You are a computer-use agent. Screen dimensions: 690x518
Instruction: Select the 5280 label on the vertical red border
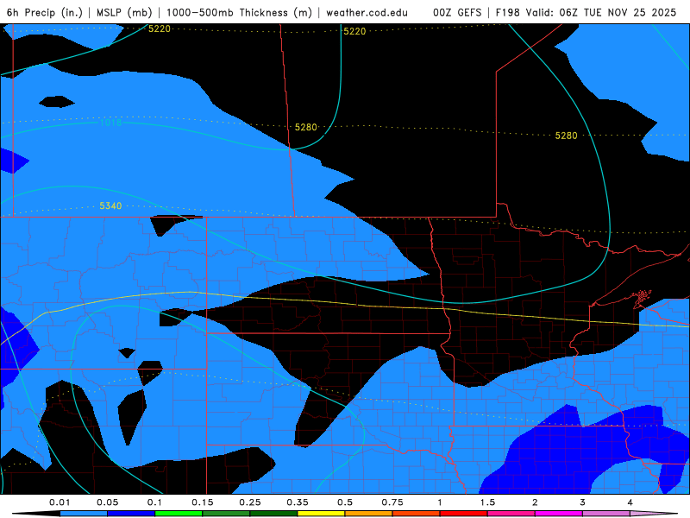coord(306,127)
